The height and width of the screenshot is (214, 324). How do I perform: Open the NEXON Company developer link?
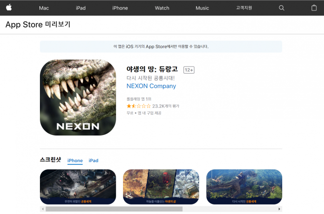click(151, 86)
